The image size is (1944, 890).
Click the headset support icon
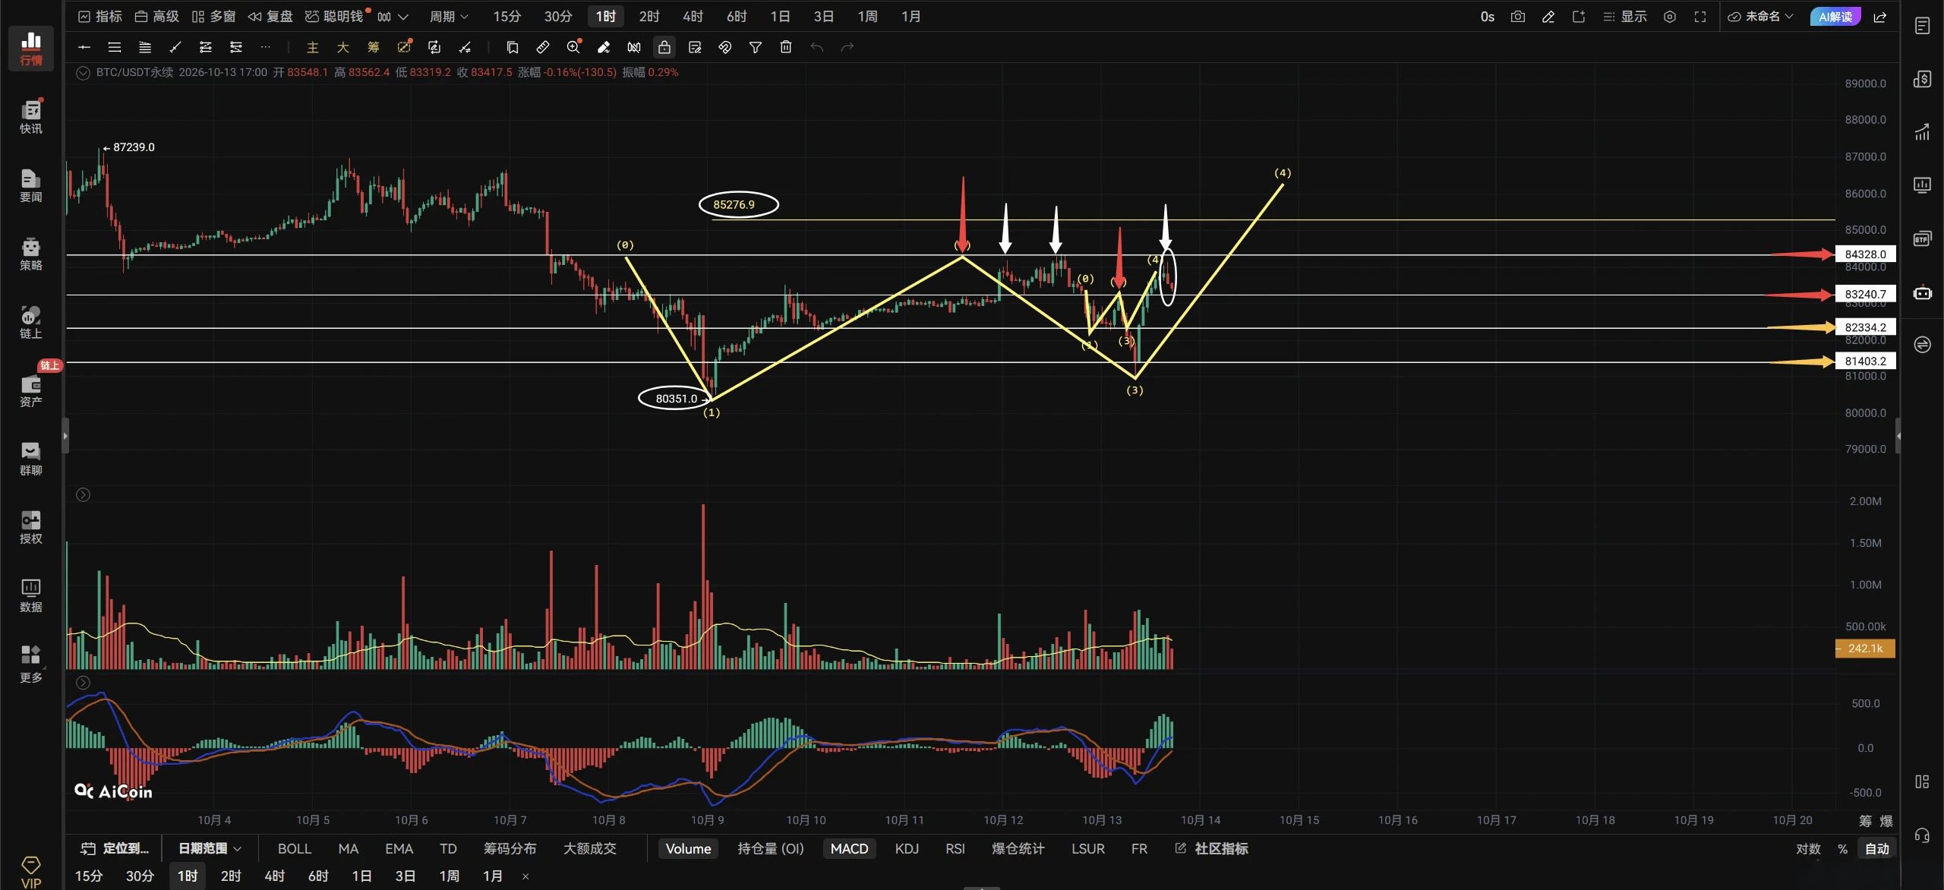click(1922, 836)
